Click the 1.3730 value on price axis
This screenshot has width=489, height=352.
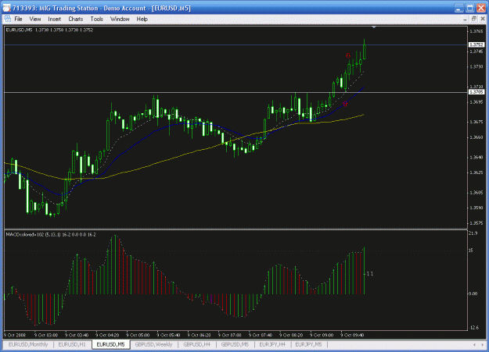[476, 66]
